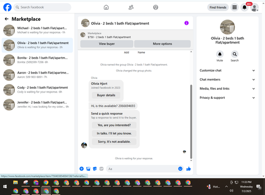Expand Media, files and links section
This screenshot has width=265, height=195.
[x=227, y=89]
